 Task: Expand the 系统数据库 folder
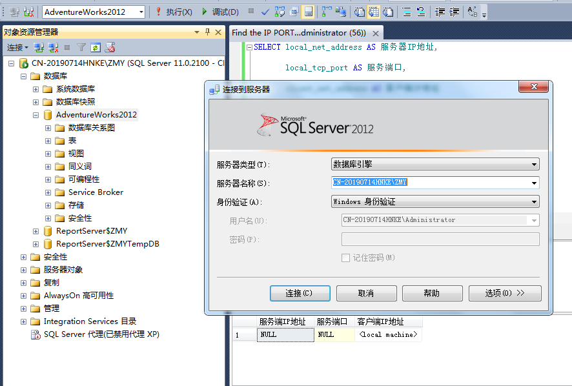tap(36, 89)
